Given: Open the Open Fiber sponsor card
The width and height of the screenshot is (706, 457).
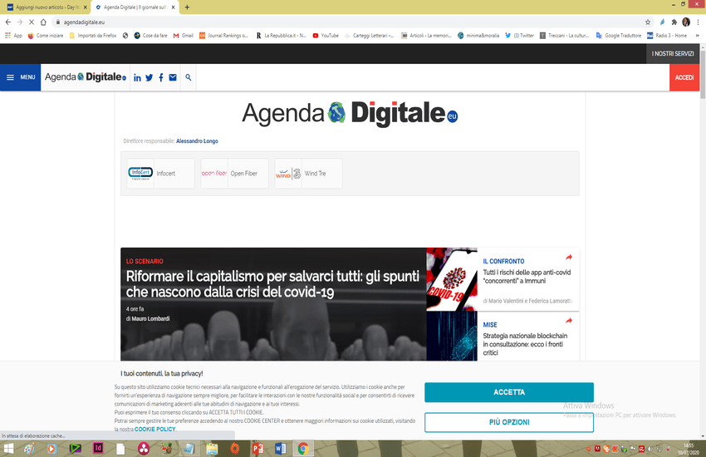Looking at the screenshot, I should tap(234, 174).
